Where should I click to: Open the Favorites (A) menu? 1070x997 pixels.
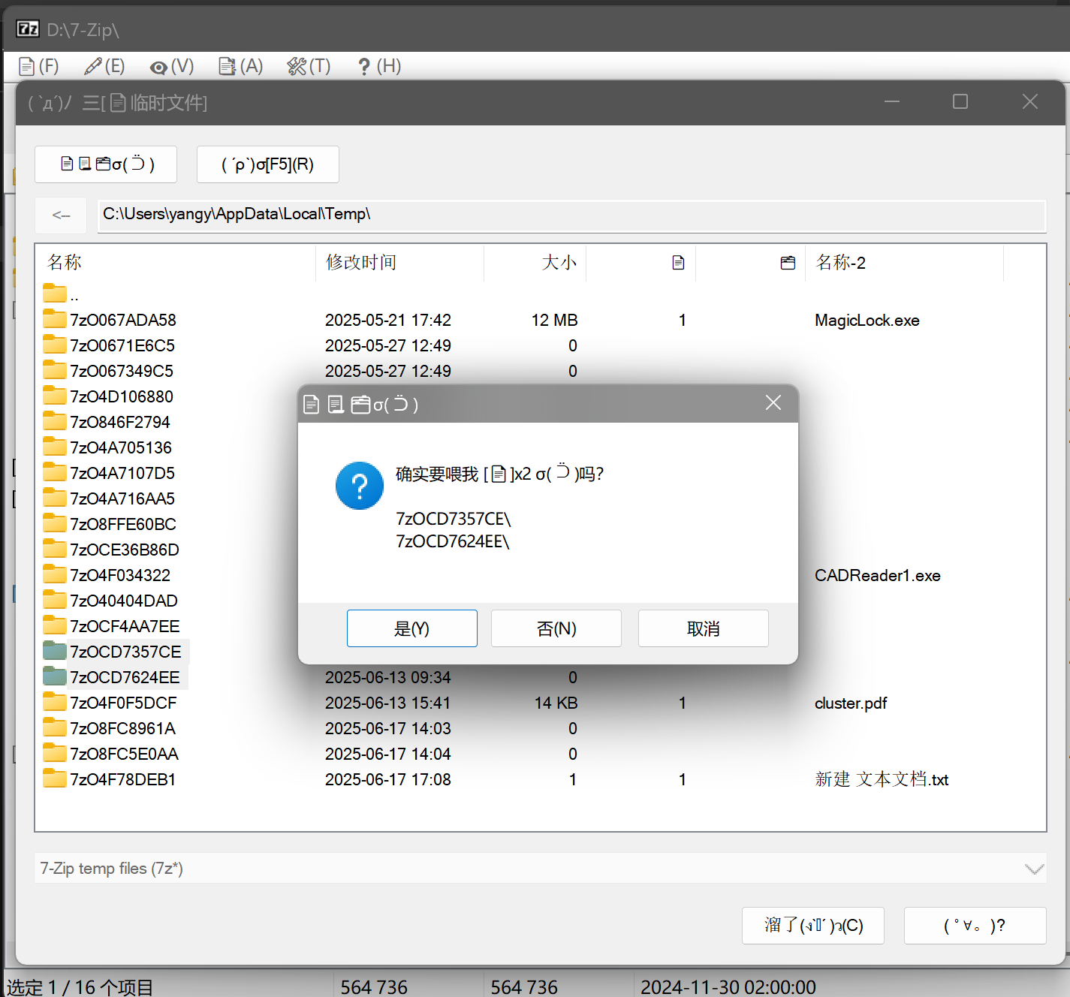click(x=241, y=67)
